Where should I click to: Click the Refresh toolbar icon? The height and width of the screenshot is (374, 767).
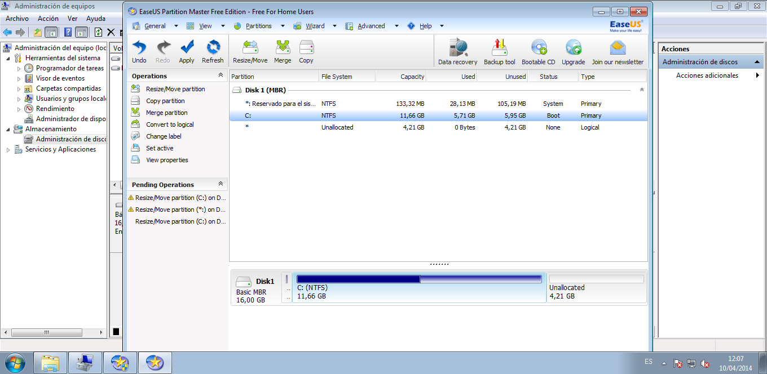point(213,51)
